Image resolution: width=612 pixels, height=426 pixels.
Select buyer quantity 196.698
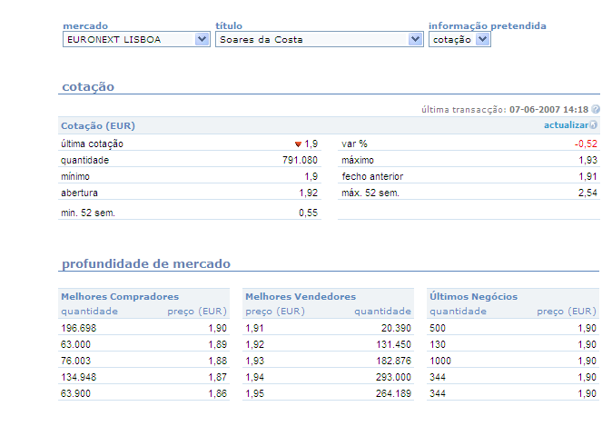pyautogui.click(x=78, y=328)
